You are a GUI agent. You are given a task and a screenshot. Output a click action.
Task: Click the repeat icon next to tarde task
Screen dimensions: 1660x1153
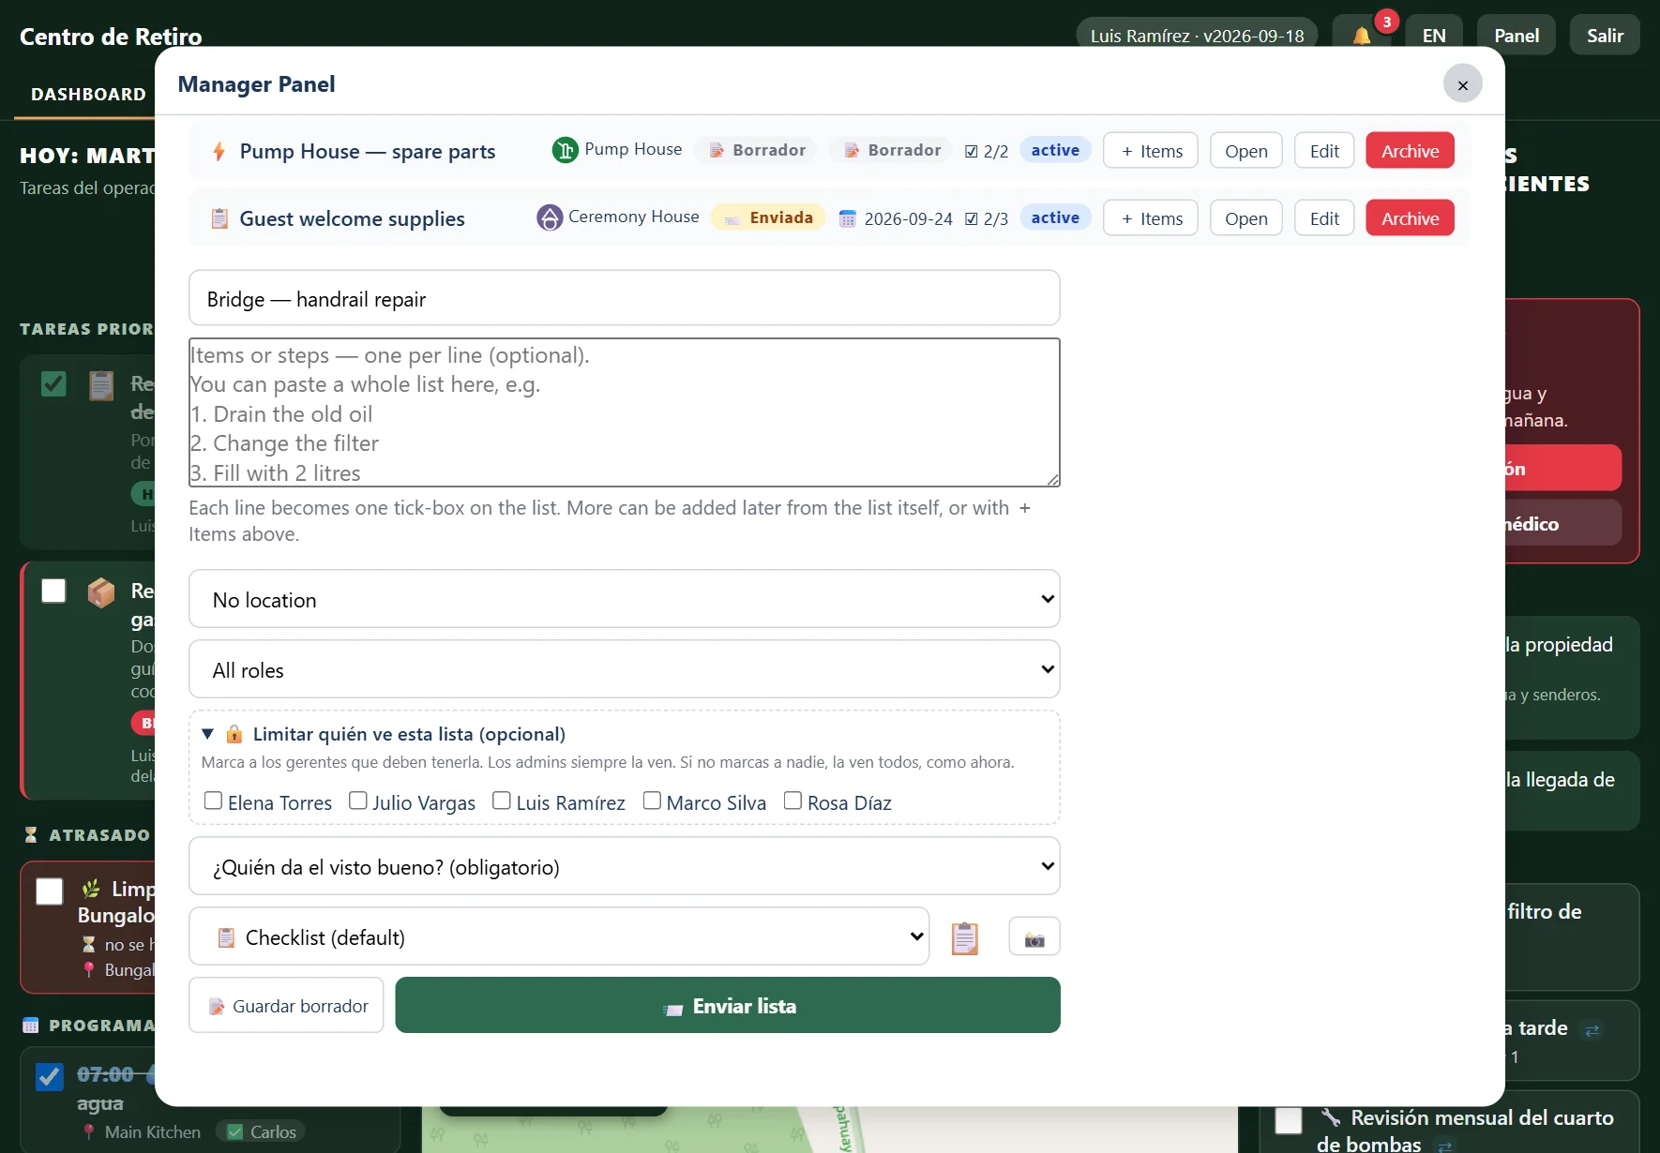1592,1030
